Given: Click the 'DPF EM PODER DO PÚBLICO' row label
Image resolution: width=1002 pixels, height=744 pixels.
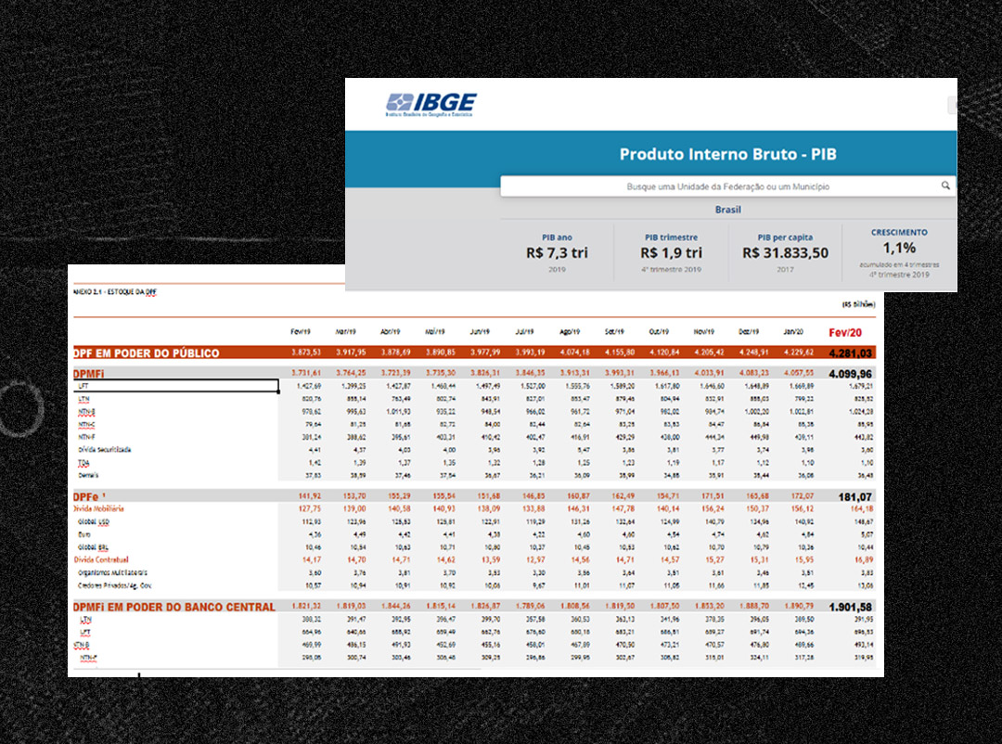Looking at the screenshot, I should [x=147, y=353].
